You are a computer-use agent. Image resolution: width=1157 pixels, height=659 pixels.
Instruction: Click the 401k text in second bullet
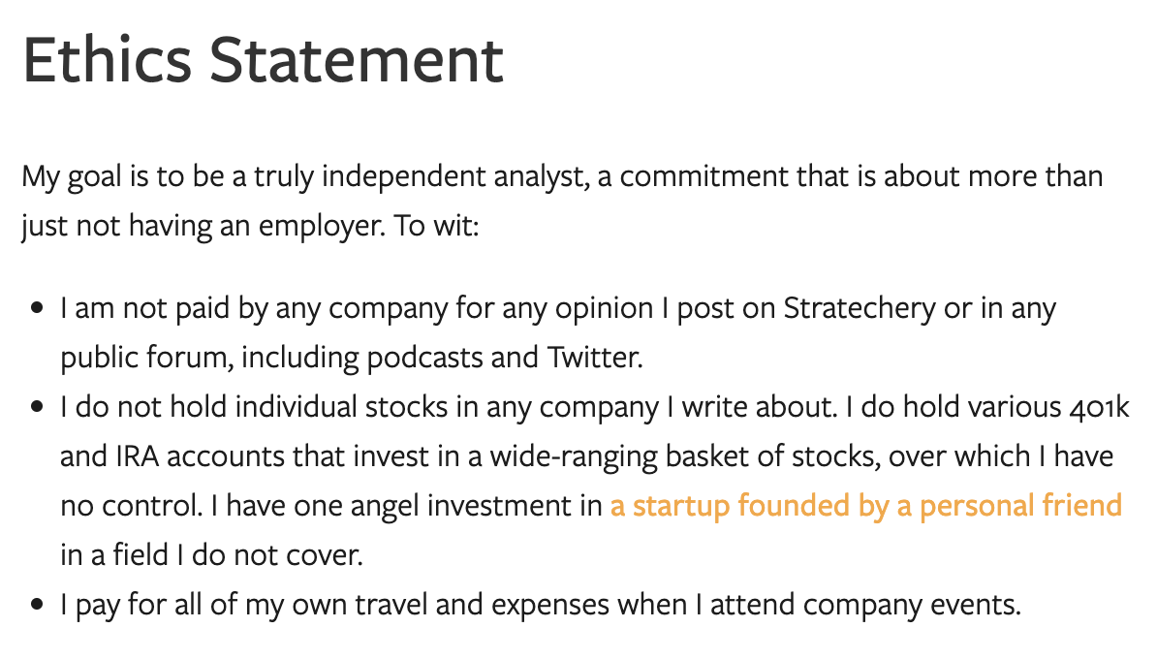[x=1100, y=407]
